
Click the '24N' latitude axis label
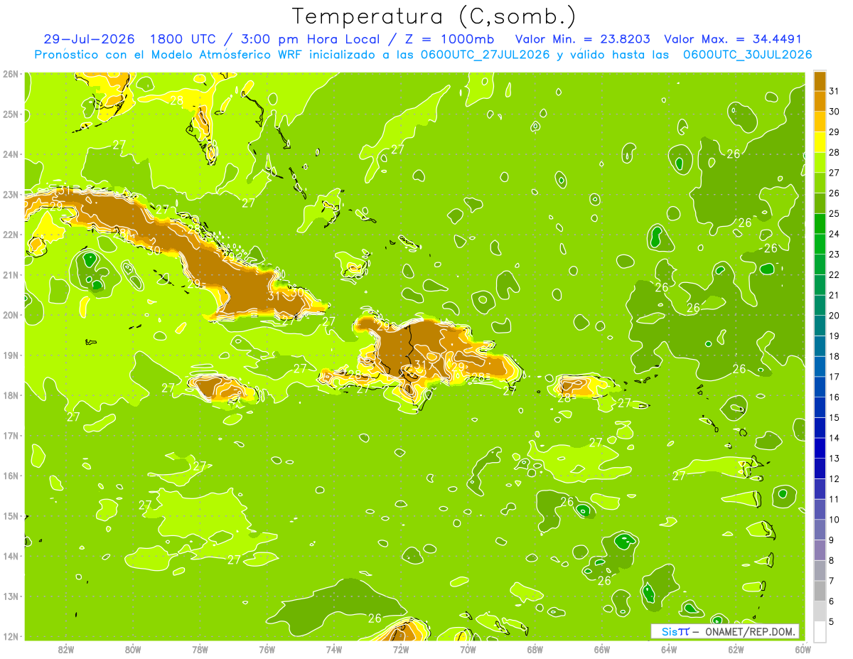(10, 154)
